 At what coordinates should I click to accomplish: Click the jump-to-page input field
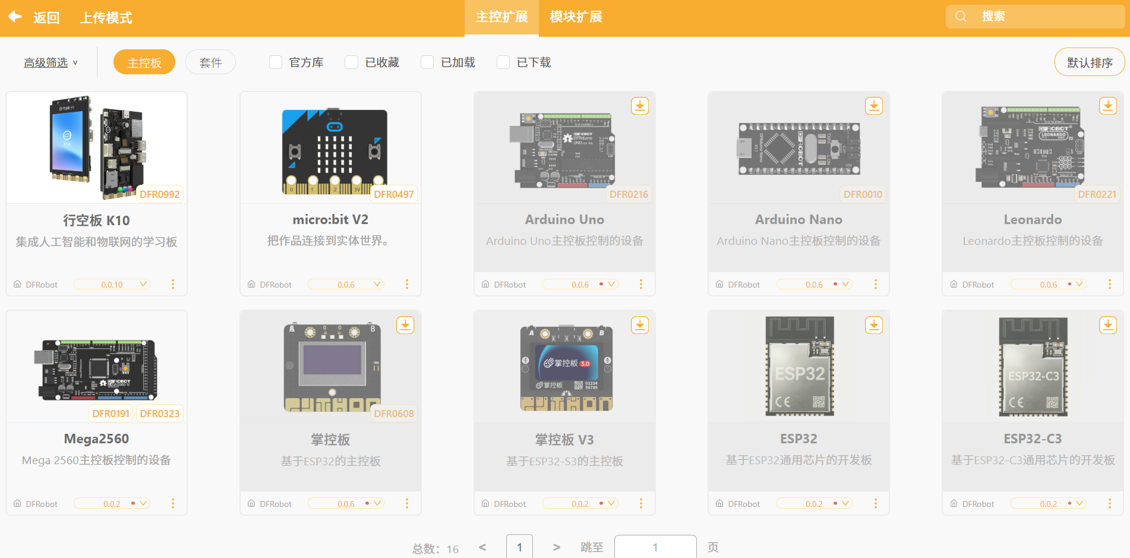pos(655,547)
